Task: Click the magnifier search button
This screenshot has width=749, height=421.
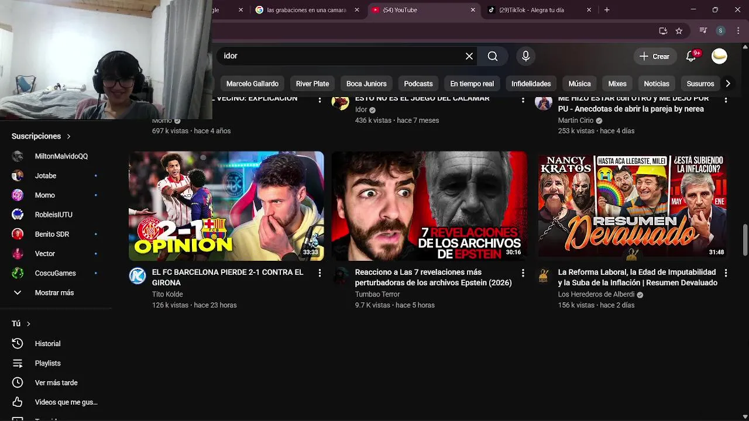Action: [493, 56]
